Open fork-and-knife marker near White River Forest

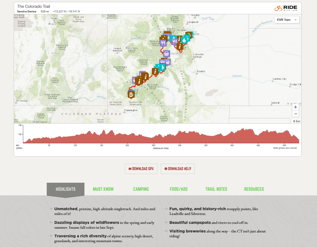(x=162, y=43)
